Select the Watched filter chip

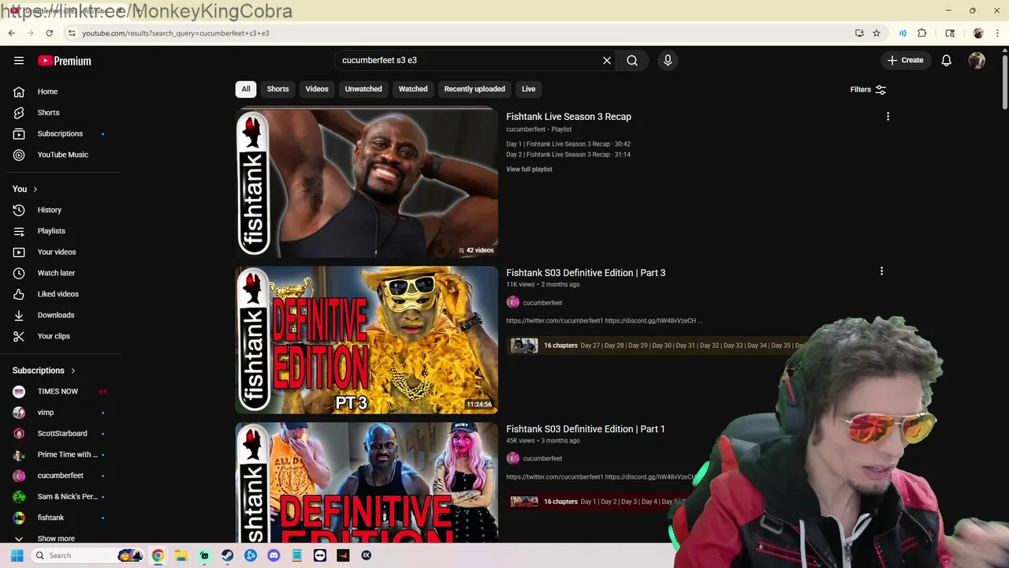[x=413, y=89]
